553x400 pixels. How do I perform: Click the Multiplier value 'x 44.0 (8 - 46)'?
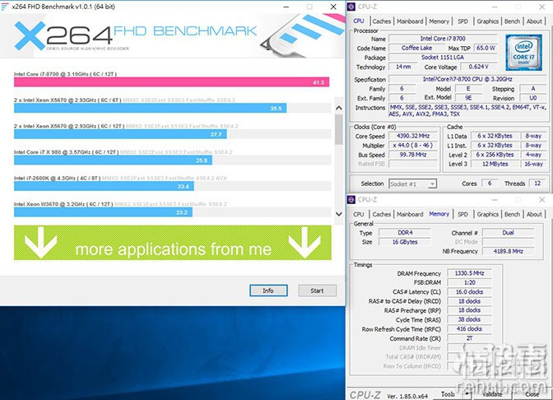coord(413,145)
